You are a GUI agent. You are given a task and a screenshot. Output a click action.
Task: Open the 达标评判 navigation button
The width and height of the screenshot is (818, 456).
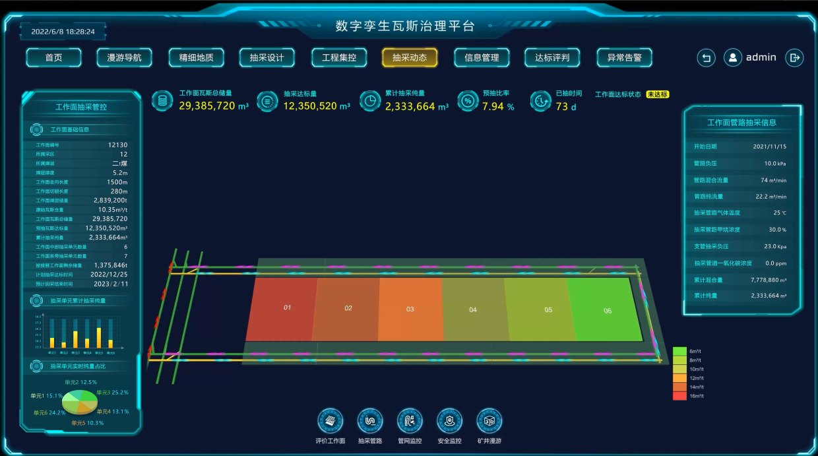click(552, 57)
